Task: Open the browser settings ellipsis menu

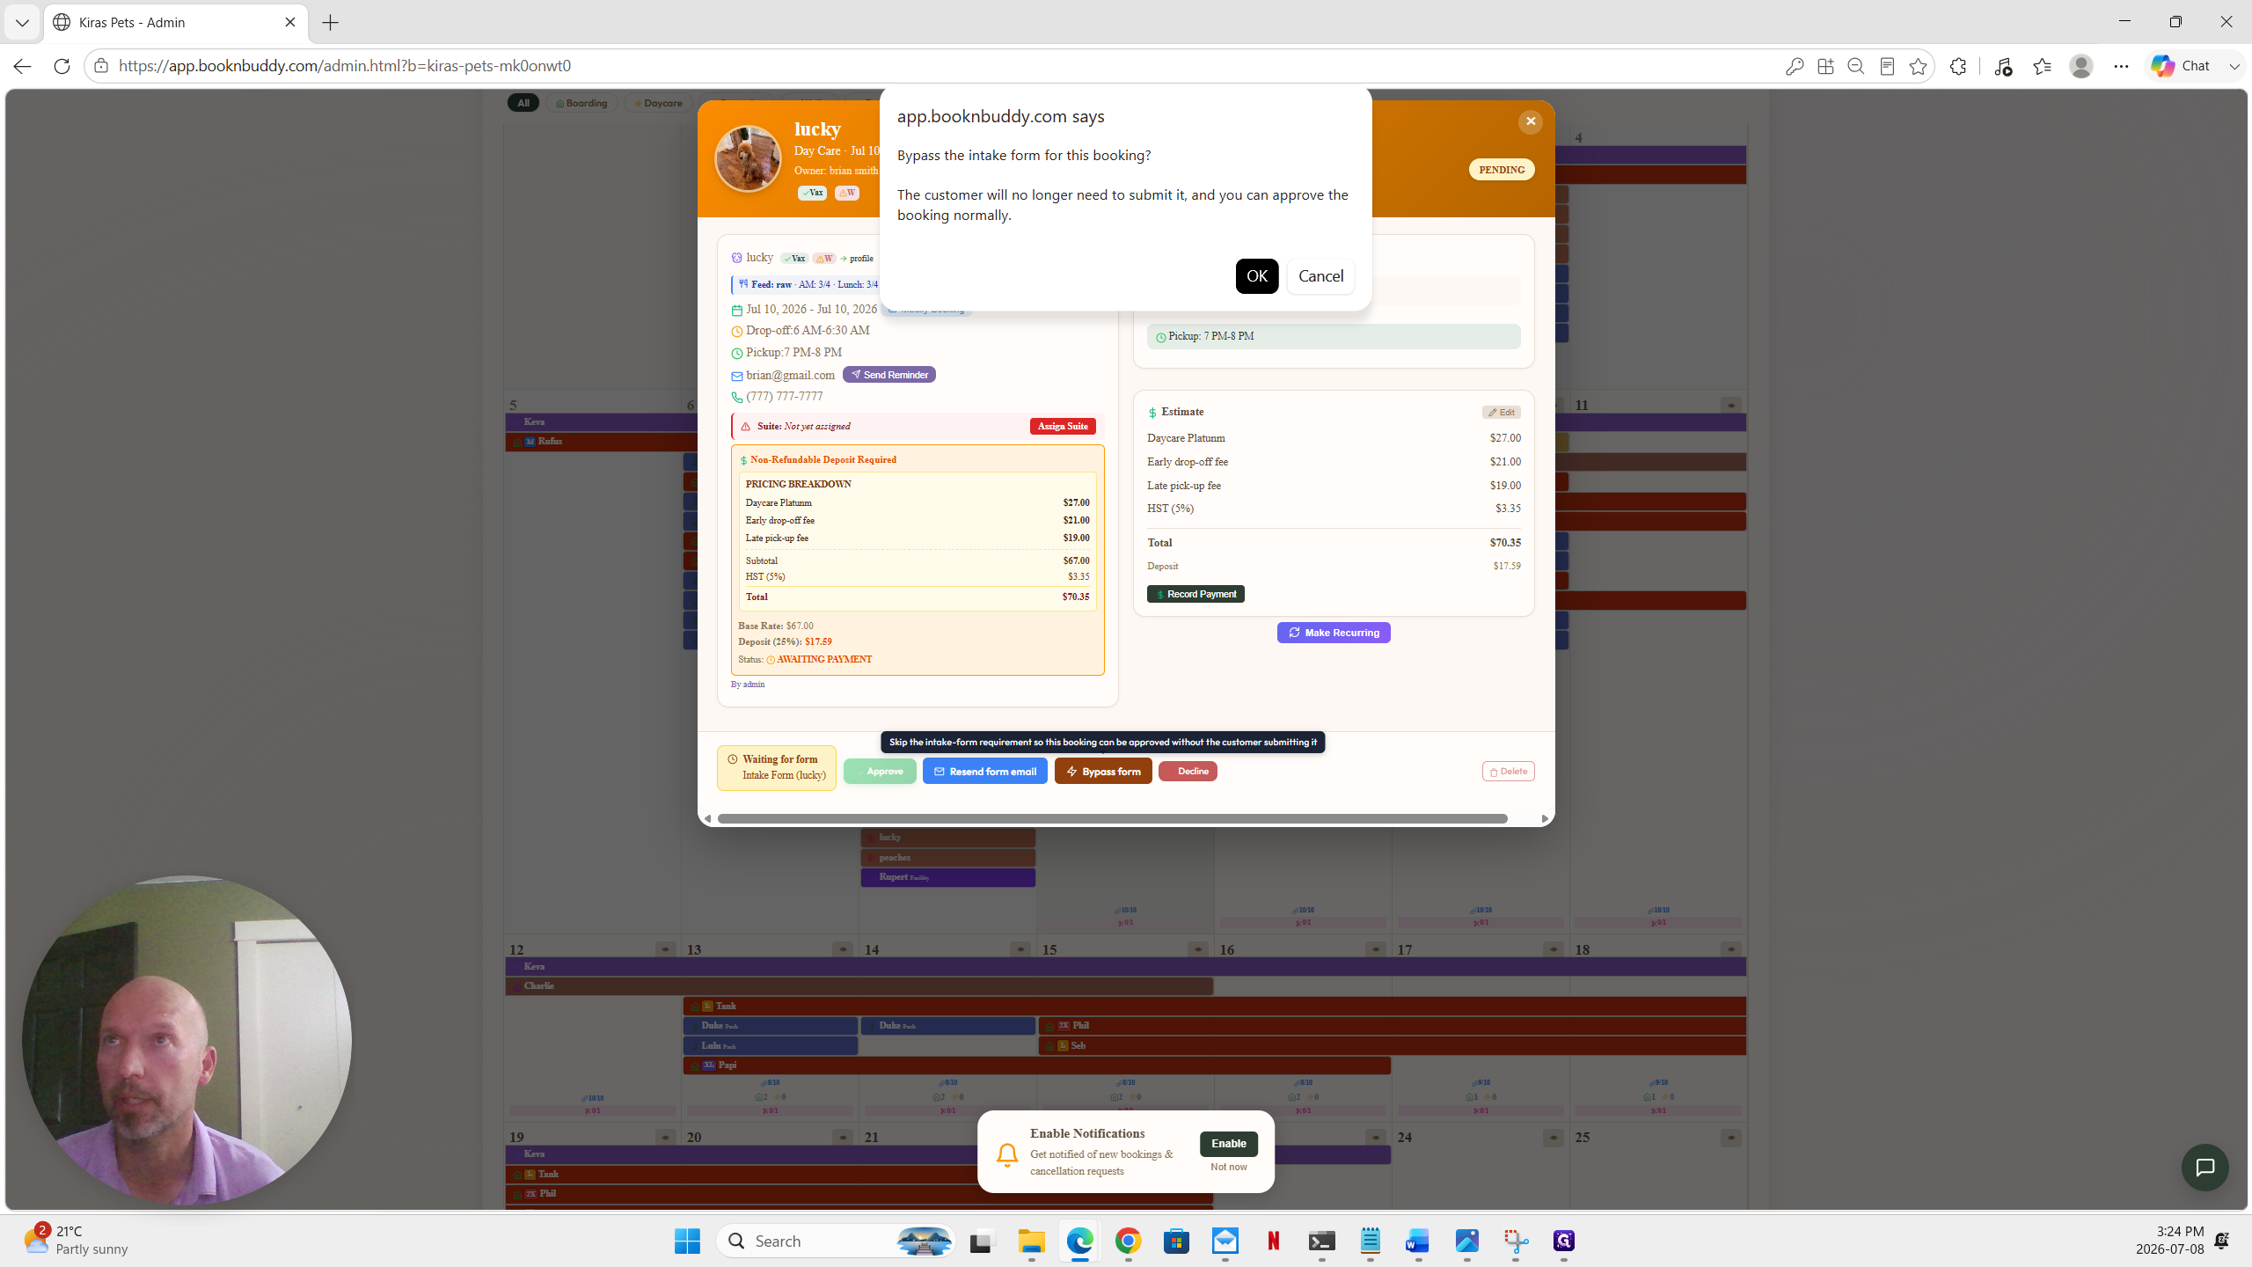Action: coord(2121,66)
